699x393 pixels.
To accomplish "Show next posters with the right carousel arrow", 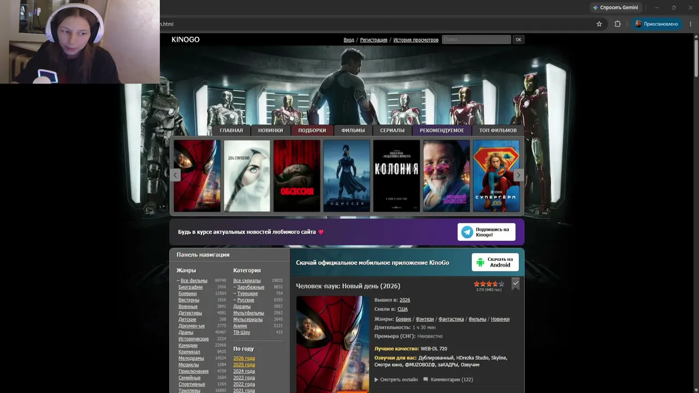I will pos(519,175).
